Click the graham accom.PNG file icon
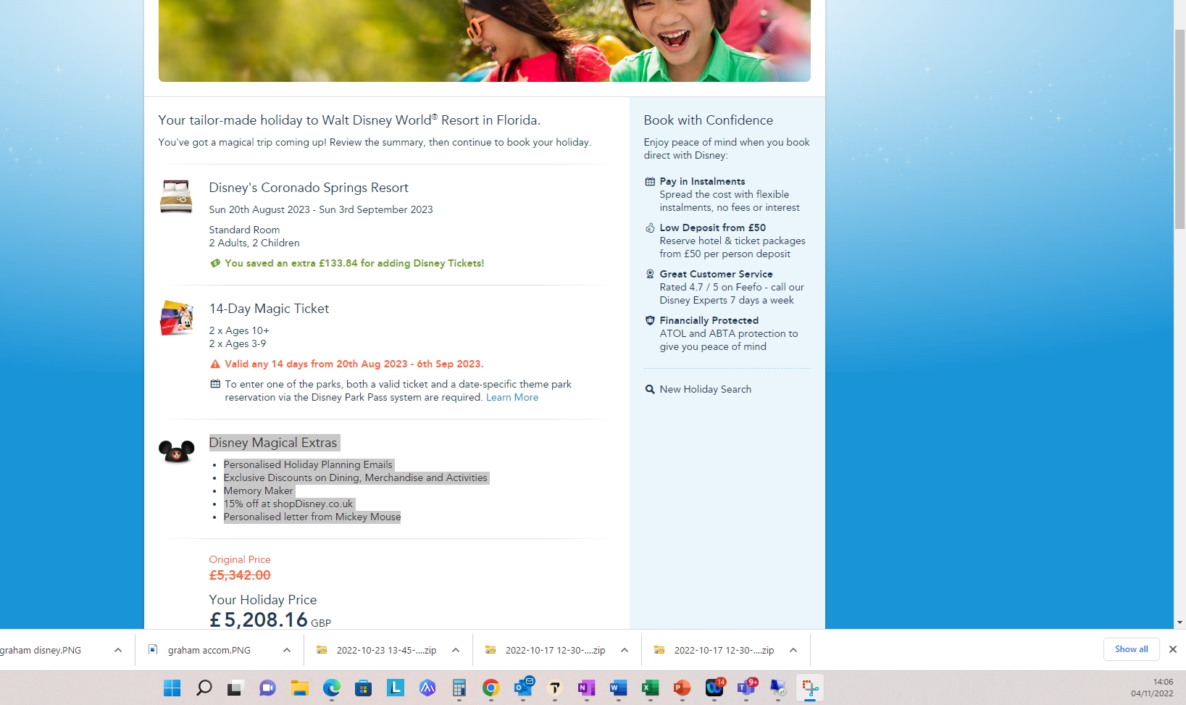1186x705 pixels. point(153,650)
